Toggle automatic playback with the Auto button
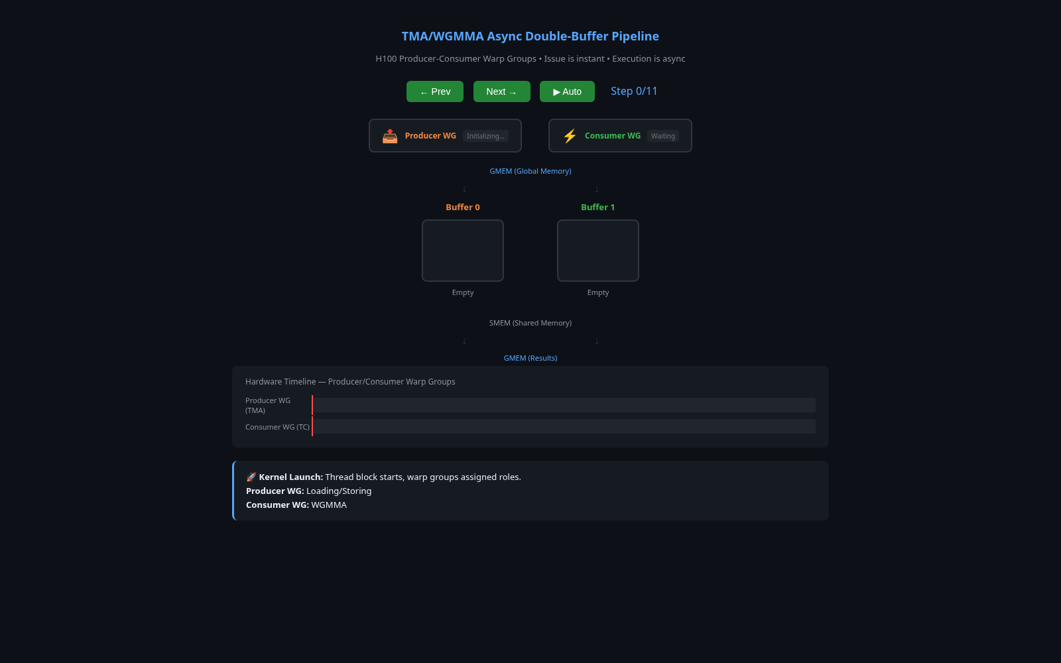 coord(567,91)
